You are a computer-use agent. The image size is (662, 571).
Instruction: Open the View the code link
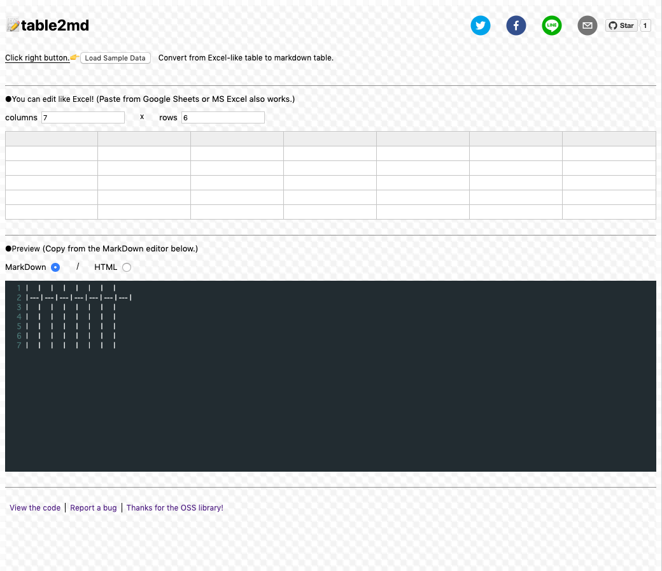tap(35, 507)
